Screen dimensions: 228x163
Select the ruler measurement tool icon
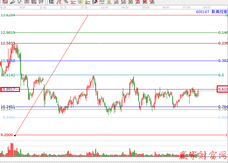tap(51, 2)
